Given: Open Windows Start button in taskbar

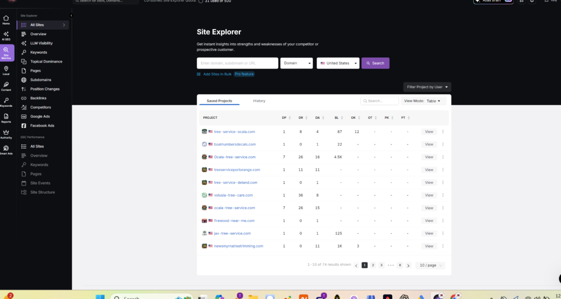Looking at the screenshot, I should [x=100, y=297].
